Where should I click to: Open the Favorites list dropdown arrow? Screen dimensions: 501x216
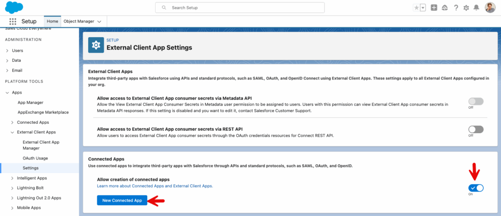pyautogui.click(x=422, y=8)
